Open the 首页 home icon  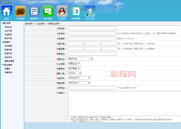coord(7,11)
